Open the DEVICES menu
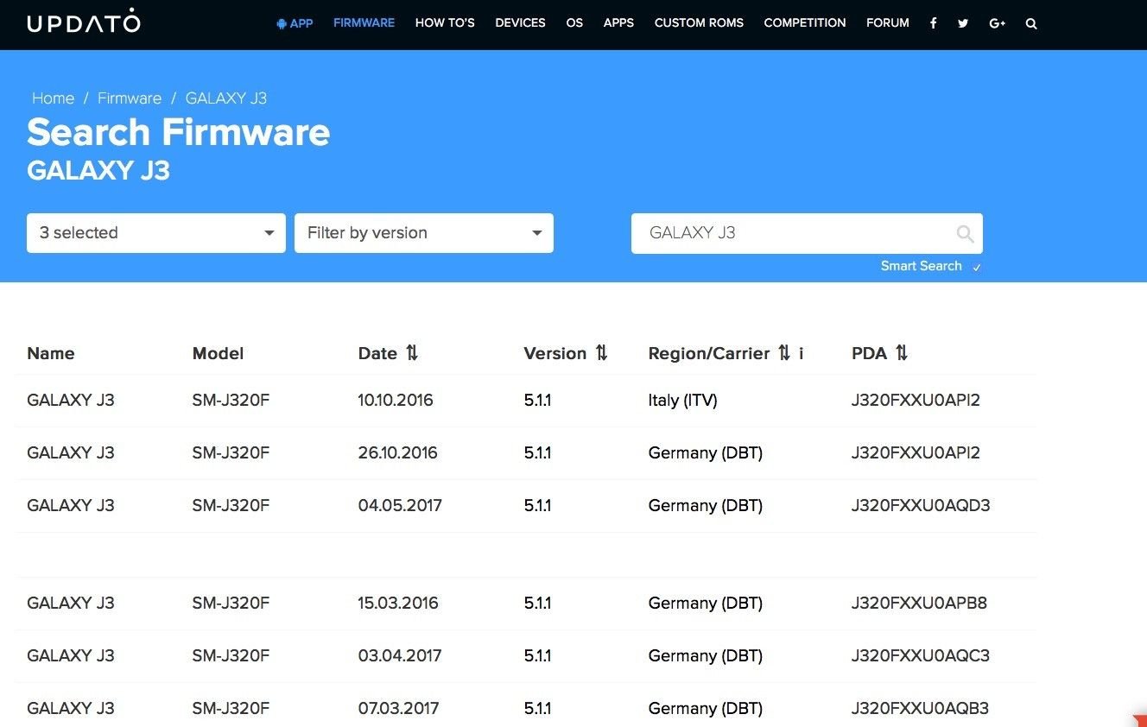 tap(520, 23)
